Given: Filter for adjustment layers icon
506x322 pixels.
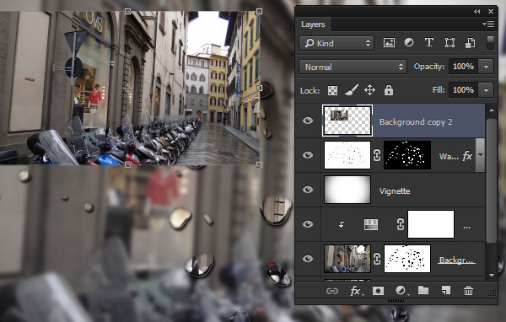Looking at the screenshot, I should (409, 43).
